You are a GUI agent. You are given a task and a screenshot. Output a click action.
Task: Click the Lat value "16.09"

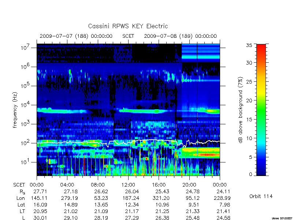coord(40,205)
